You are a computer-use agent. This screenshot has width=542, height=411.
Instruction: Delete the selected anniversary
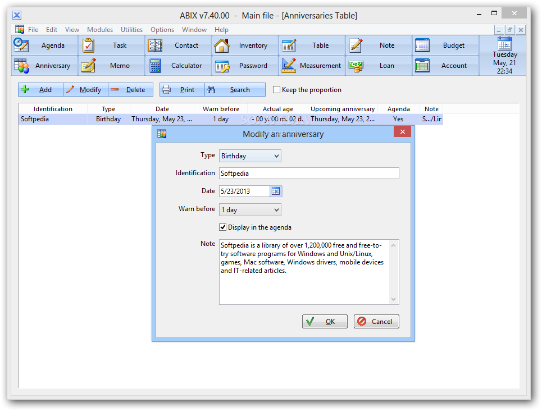pyautogui.click(x=130, y=90)
